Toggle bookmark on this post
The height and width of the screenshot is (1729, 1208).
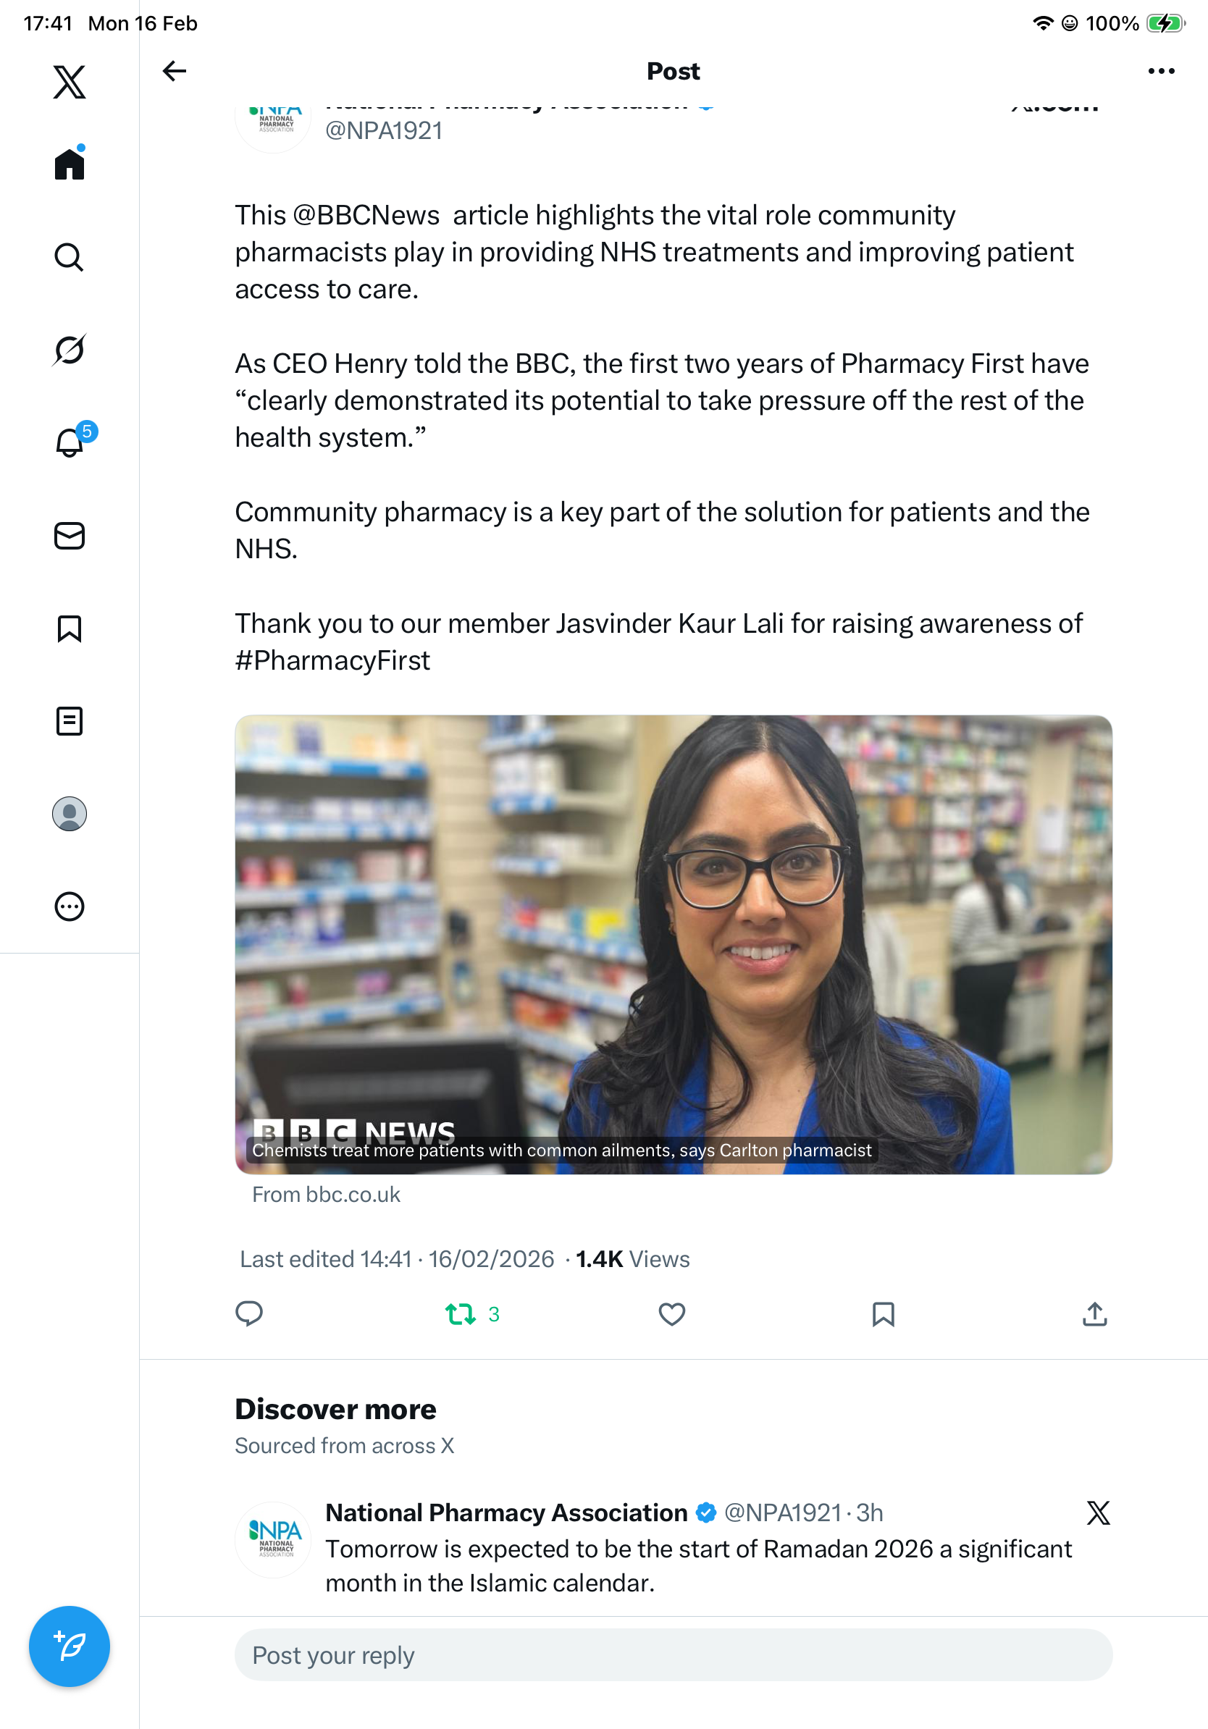(x=883, y=1314)
